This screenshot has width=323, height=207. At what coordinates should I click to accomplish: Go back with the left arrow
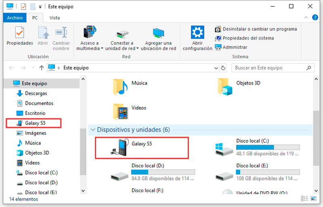11,68
